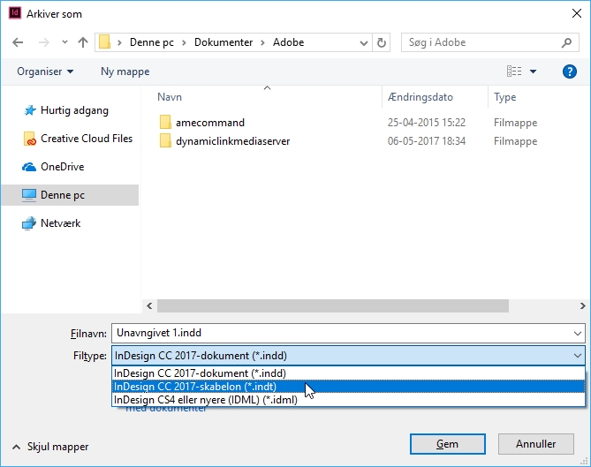Select Denne pc in the sidebar

pos(70,195)
